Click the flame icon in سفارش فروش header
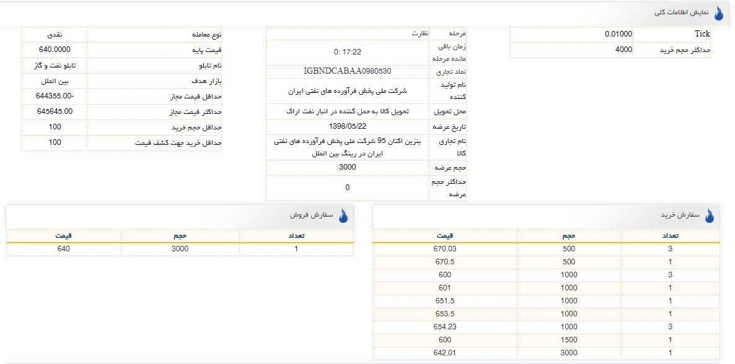735x364 pixels. tap(343, 215)
